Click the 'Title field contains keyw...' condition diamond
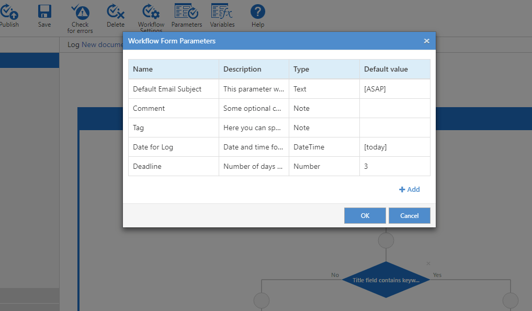Image resolution: width=532 pixels, height=311 pixels. point(386,280)
